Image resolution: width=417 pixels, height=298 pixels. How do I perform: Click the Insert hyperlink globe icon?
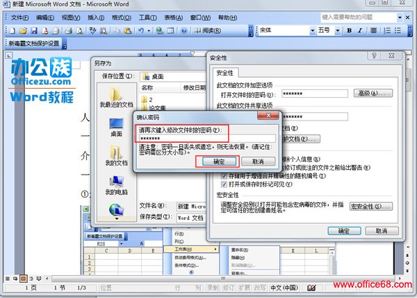click(x=160, y=30)
